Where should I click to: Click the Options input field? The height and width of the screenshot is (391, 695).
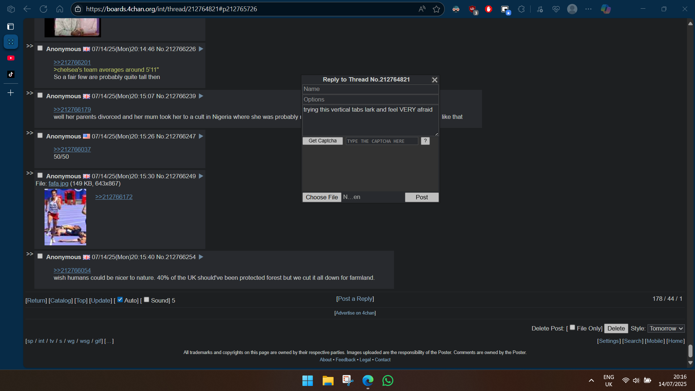click(370, 100)
